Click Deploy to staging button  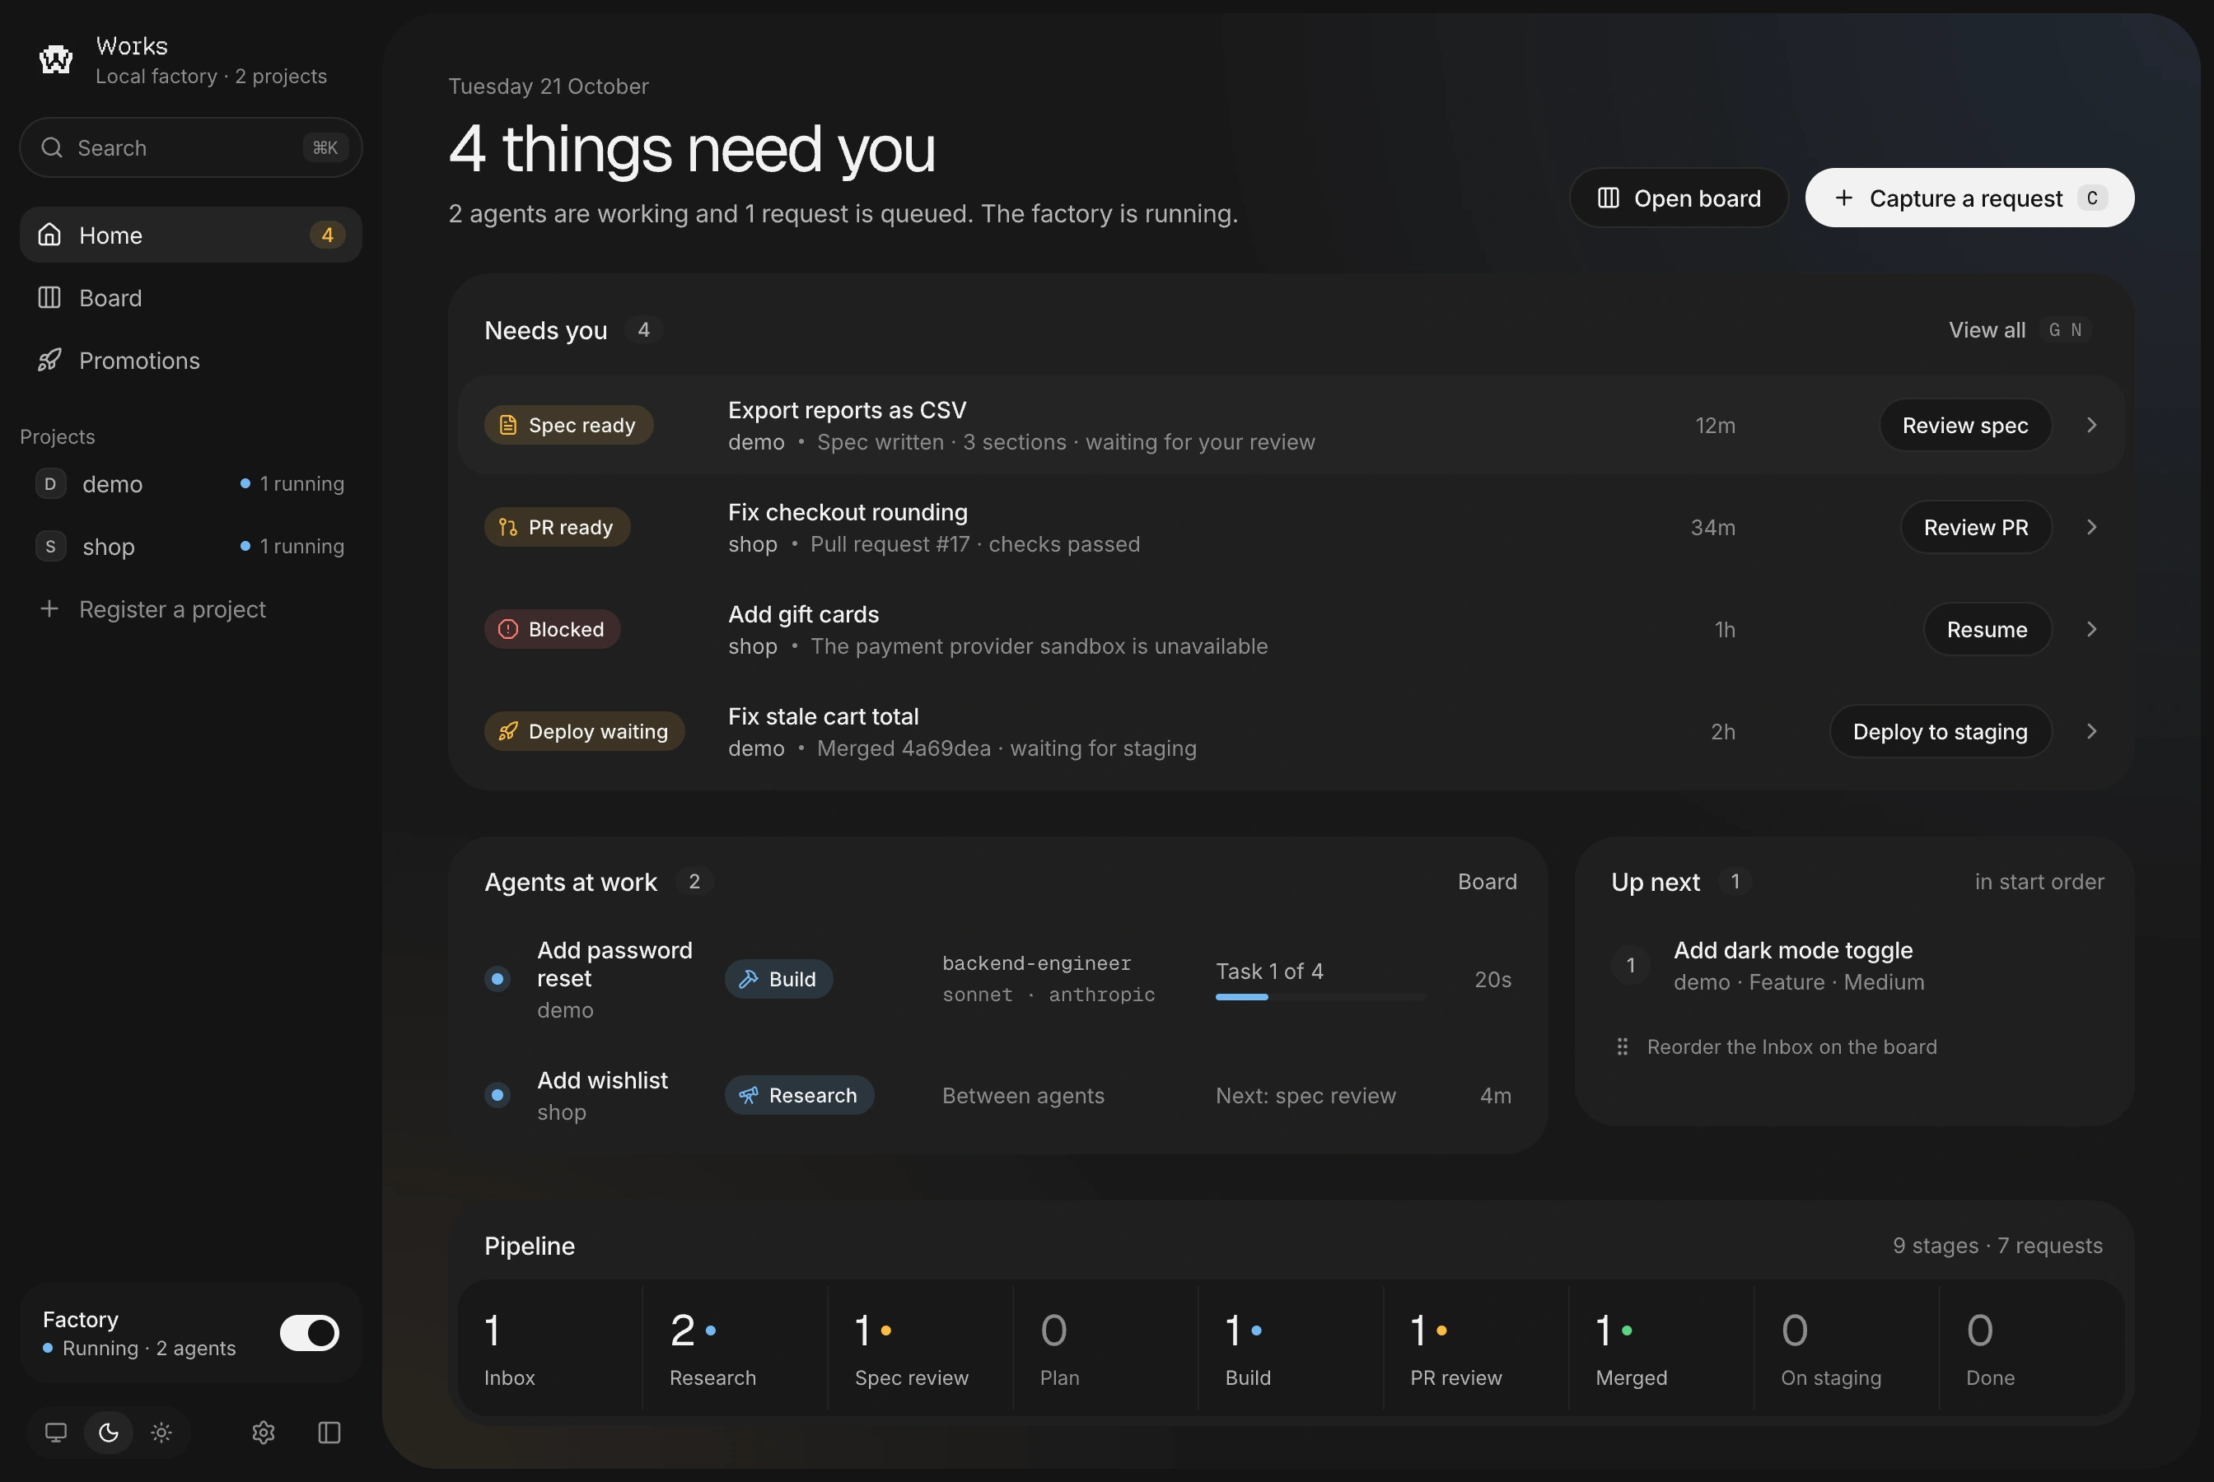(x=1940, y=732)
